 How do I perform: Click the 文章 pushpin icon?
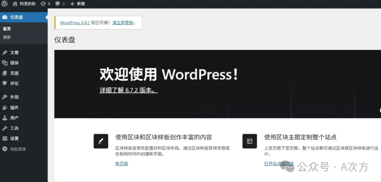pyautogui.click(x=5, y=53)
